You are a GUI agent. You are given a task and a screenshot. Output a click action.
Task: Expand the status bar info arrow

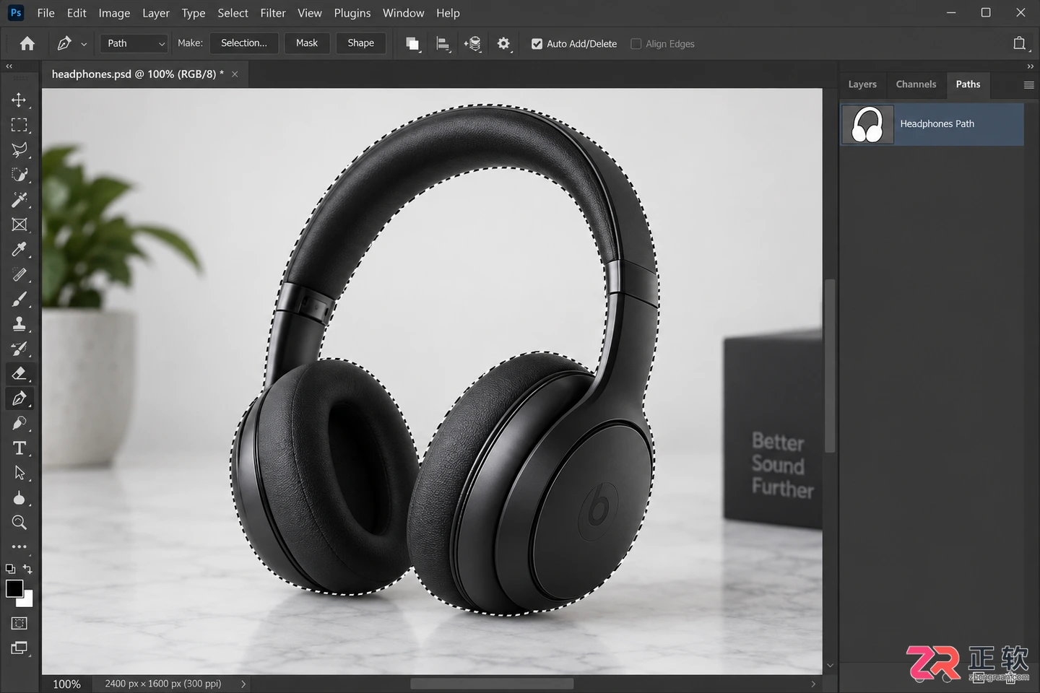(243, 684)
